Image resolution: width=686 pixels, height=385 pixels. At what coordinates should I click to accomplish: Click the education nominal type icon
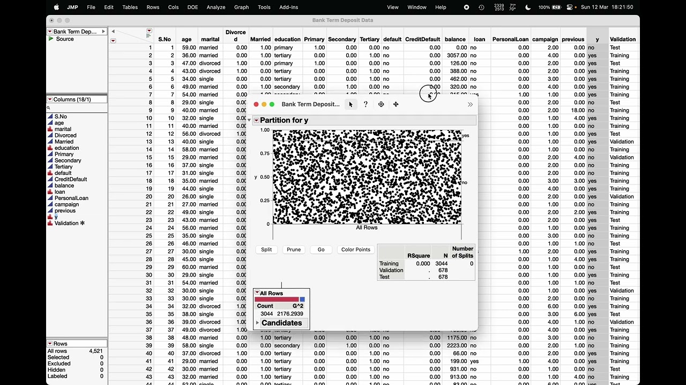coord(50,148)
